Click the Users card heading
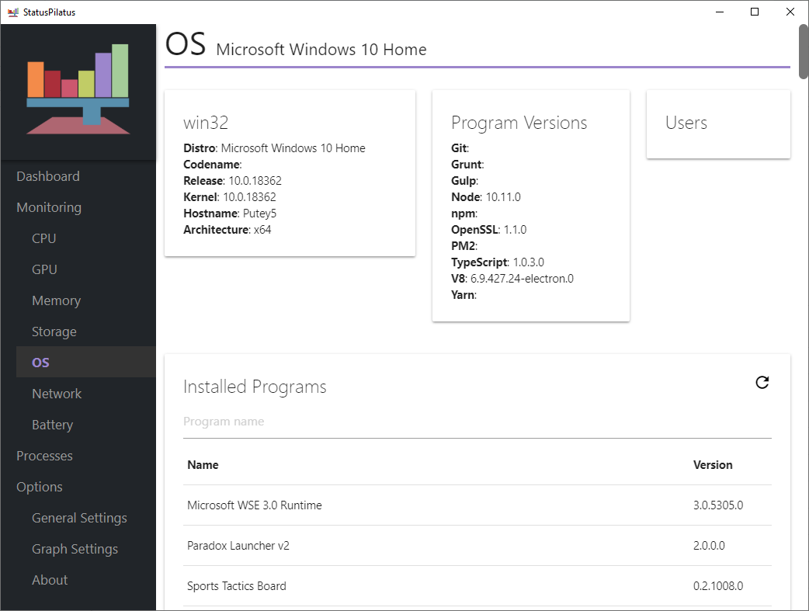 [x=686, y=123]
